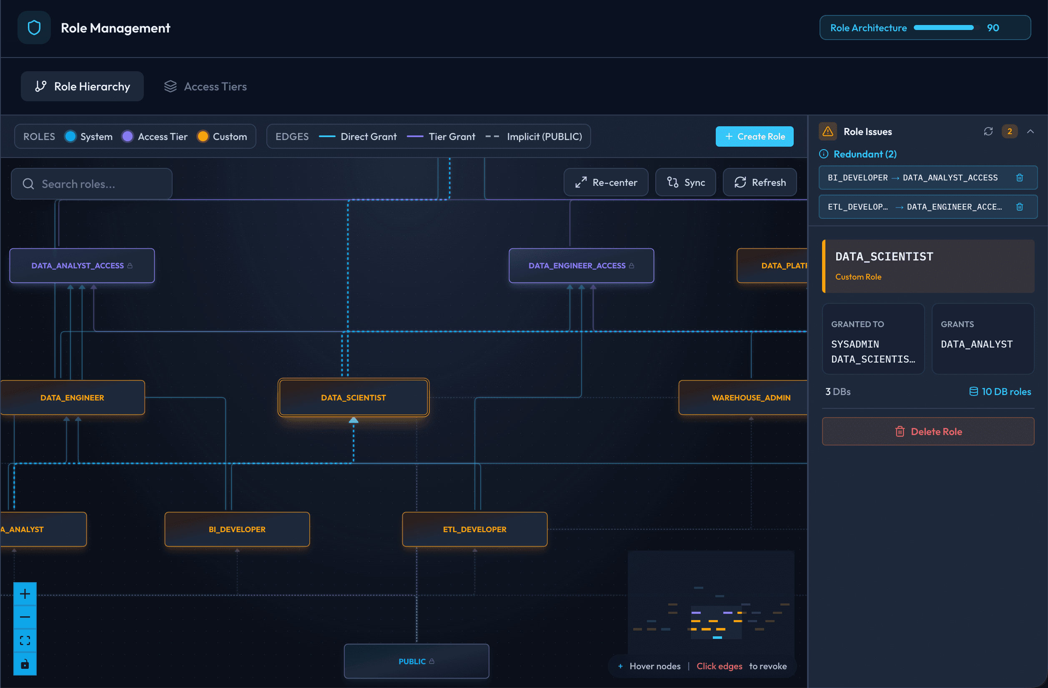Expand the Redundant (2) issues group
The height and width of the screenshot is (688, 1048).
[x=865, y=154]
